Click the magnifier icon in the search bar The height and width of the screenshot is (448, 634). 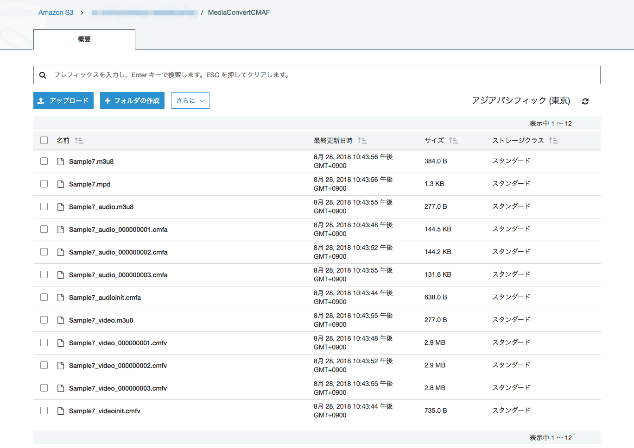[43, 75]
